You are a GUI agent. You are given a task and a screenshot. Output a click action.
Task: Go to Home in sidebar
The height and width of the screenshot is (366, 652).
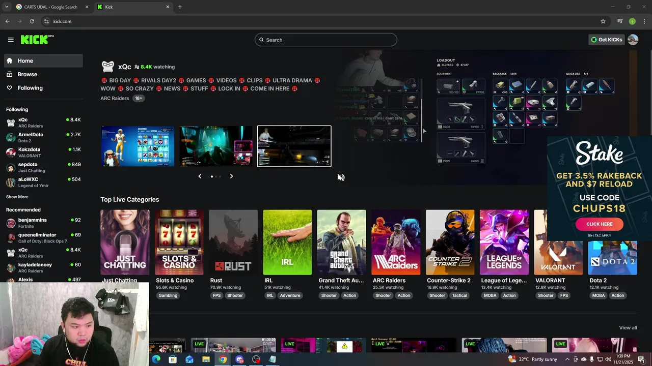(43, 60)
